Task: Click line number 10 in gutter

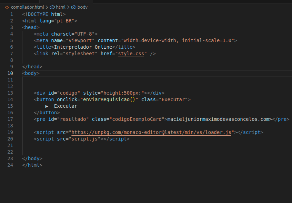Action: coord(10,73)
